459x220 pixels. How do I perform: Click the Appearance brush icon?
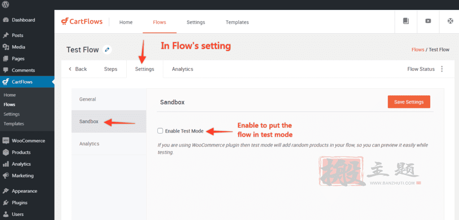(5, 191)
